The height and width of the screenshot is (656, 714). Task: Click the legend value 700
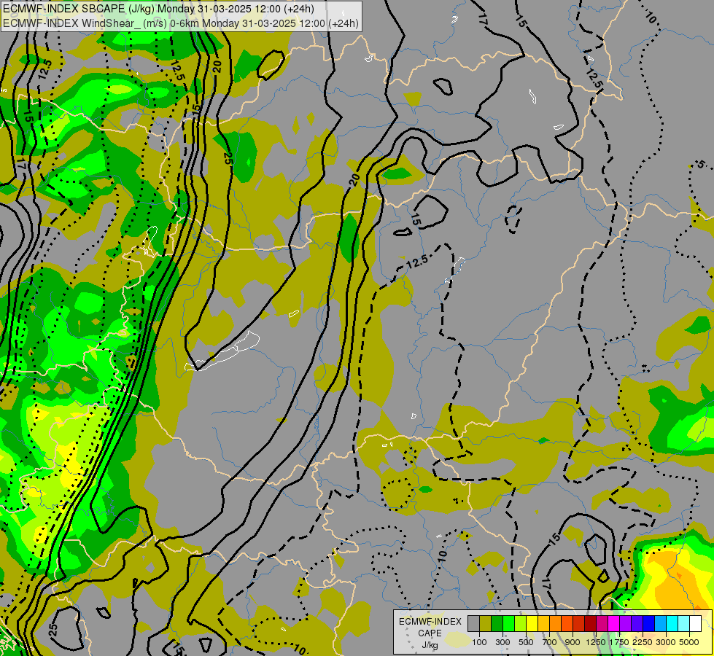click(x=550, y=642)
